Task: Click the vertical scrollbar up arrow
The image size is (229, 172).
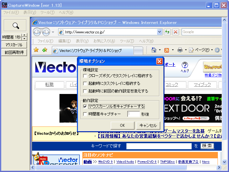Action: (224, 20)
